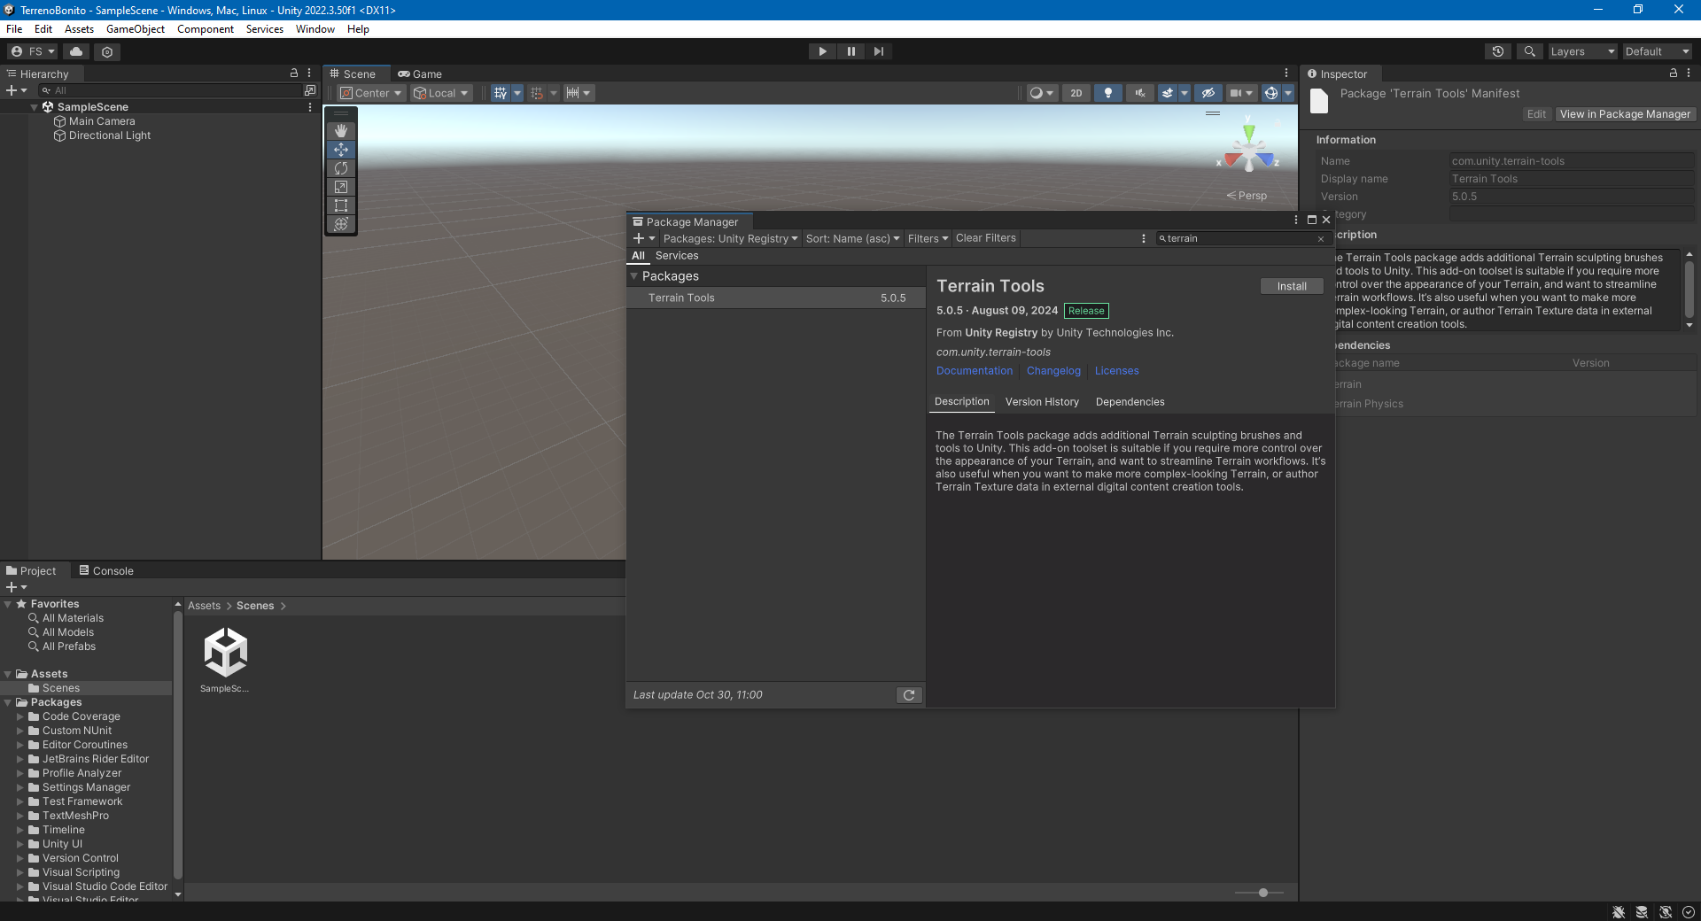Click the global Search magnifier icon

1529,51
